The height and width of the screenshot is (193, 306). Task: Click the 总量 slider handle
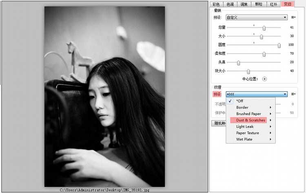264,28
